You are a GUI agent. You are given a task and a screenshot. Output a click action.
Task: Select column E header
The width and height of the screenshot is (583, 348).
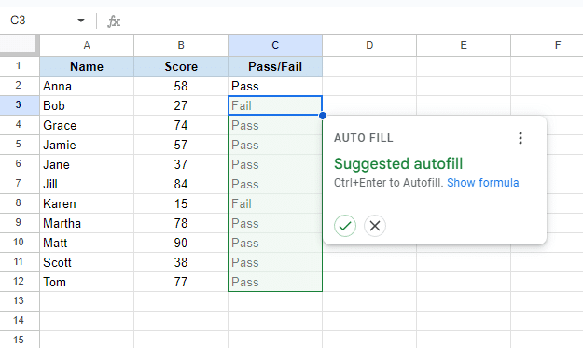(464, 45)
